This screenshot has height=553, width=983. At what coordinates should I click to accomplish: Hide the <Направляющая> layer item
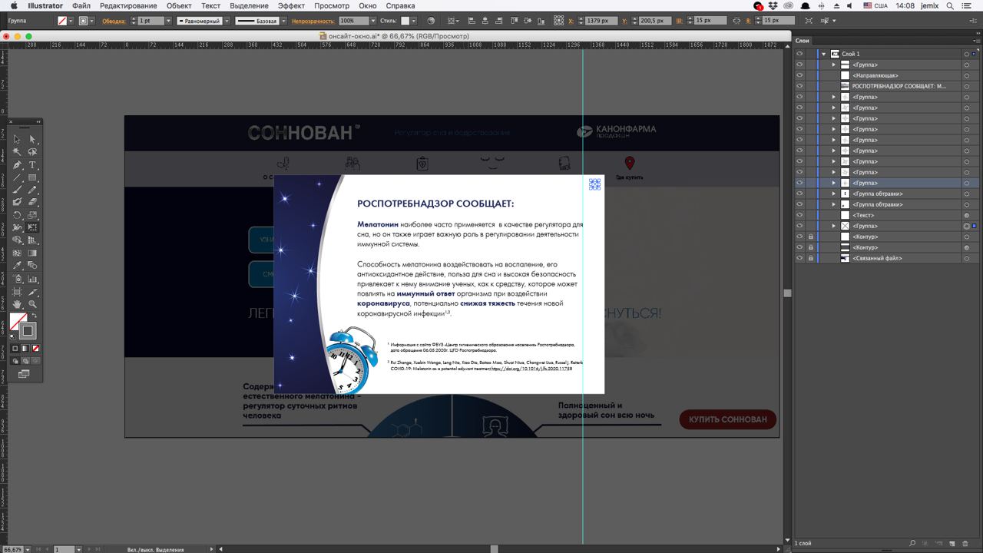click(799, 75)
